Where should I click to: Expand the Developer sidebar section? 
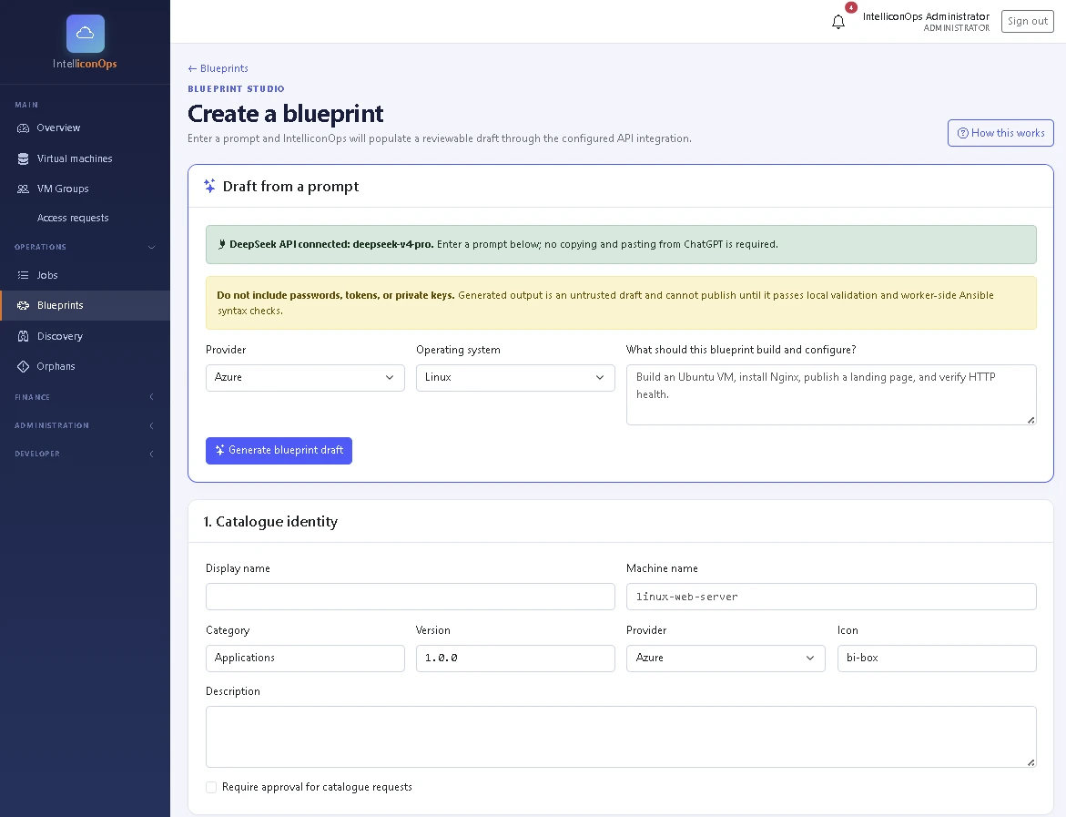click(85, 454)
